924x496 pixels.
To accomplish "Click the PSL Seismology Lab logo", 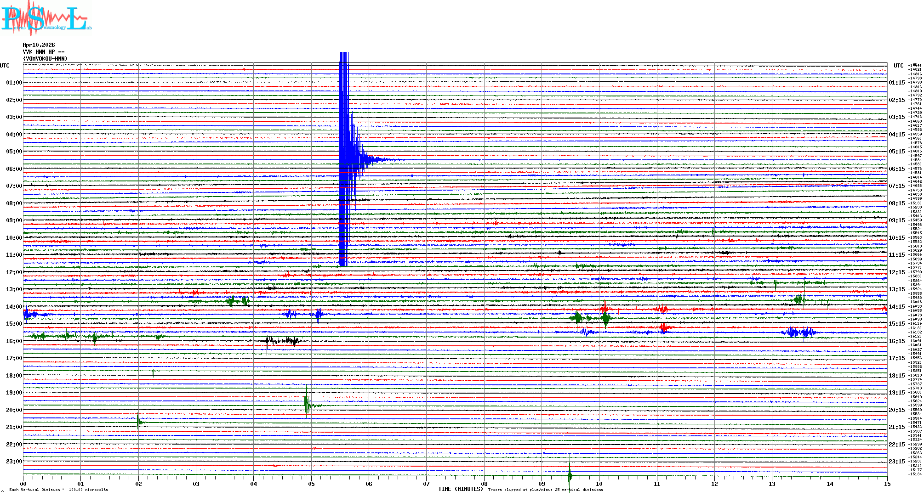I will [x=46, y=18].
